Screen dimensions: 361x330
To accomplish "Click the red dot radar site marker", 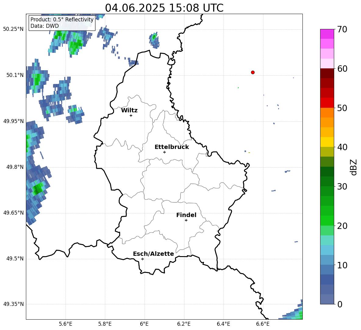I will pos(253,72).
